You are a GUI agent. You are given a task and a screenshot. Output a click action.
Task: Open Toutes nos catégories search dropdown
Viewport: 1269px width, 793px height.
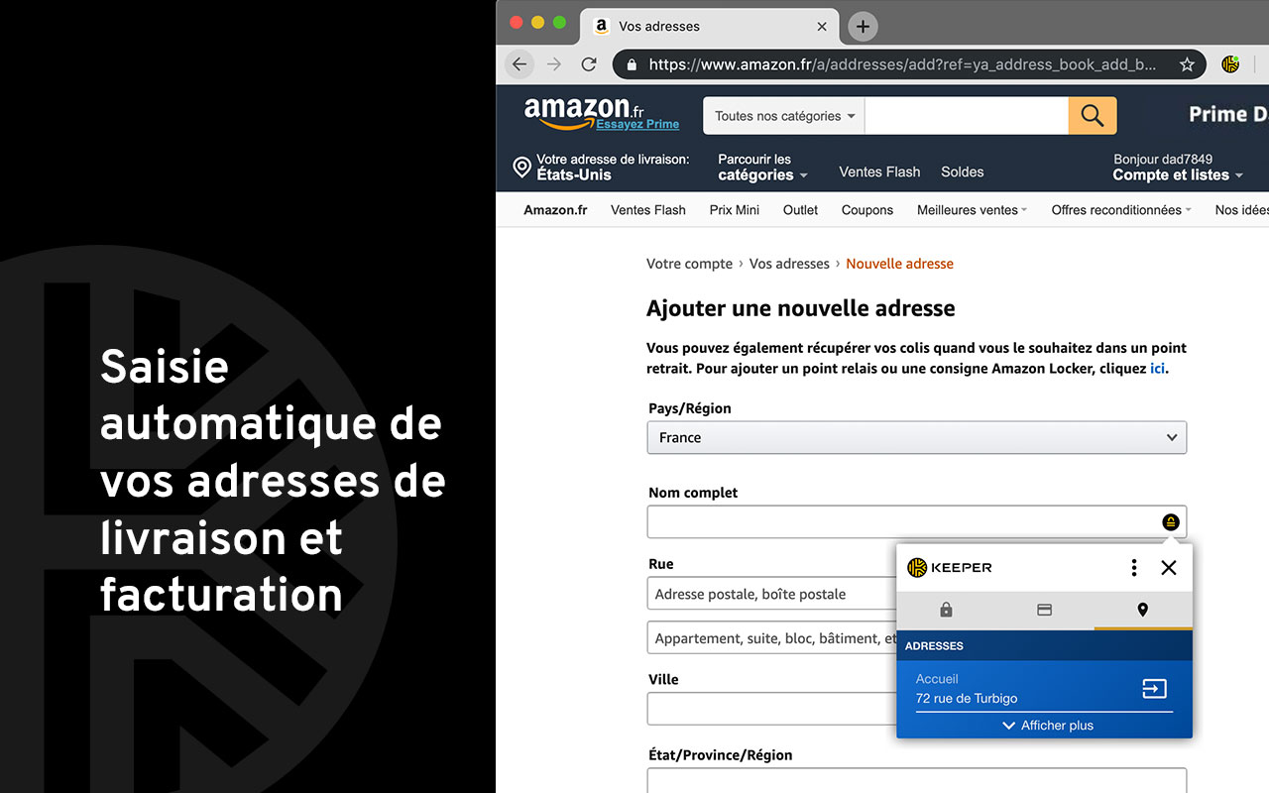(784, 116)
